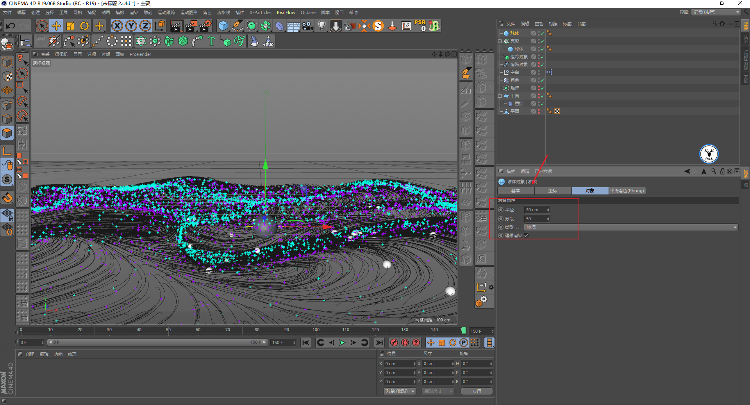750x405 pixels.
Task: Activate the Move tool
Action: tap(56, 26)
